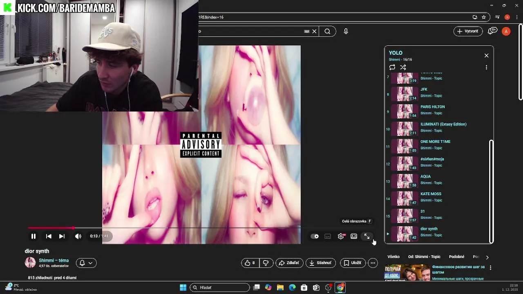Screen dimensions: 523x294
Task: Like the video with thumbs up
Action: 250,263
